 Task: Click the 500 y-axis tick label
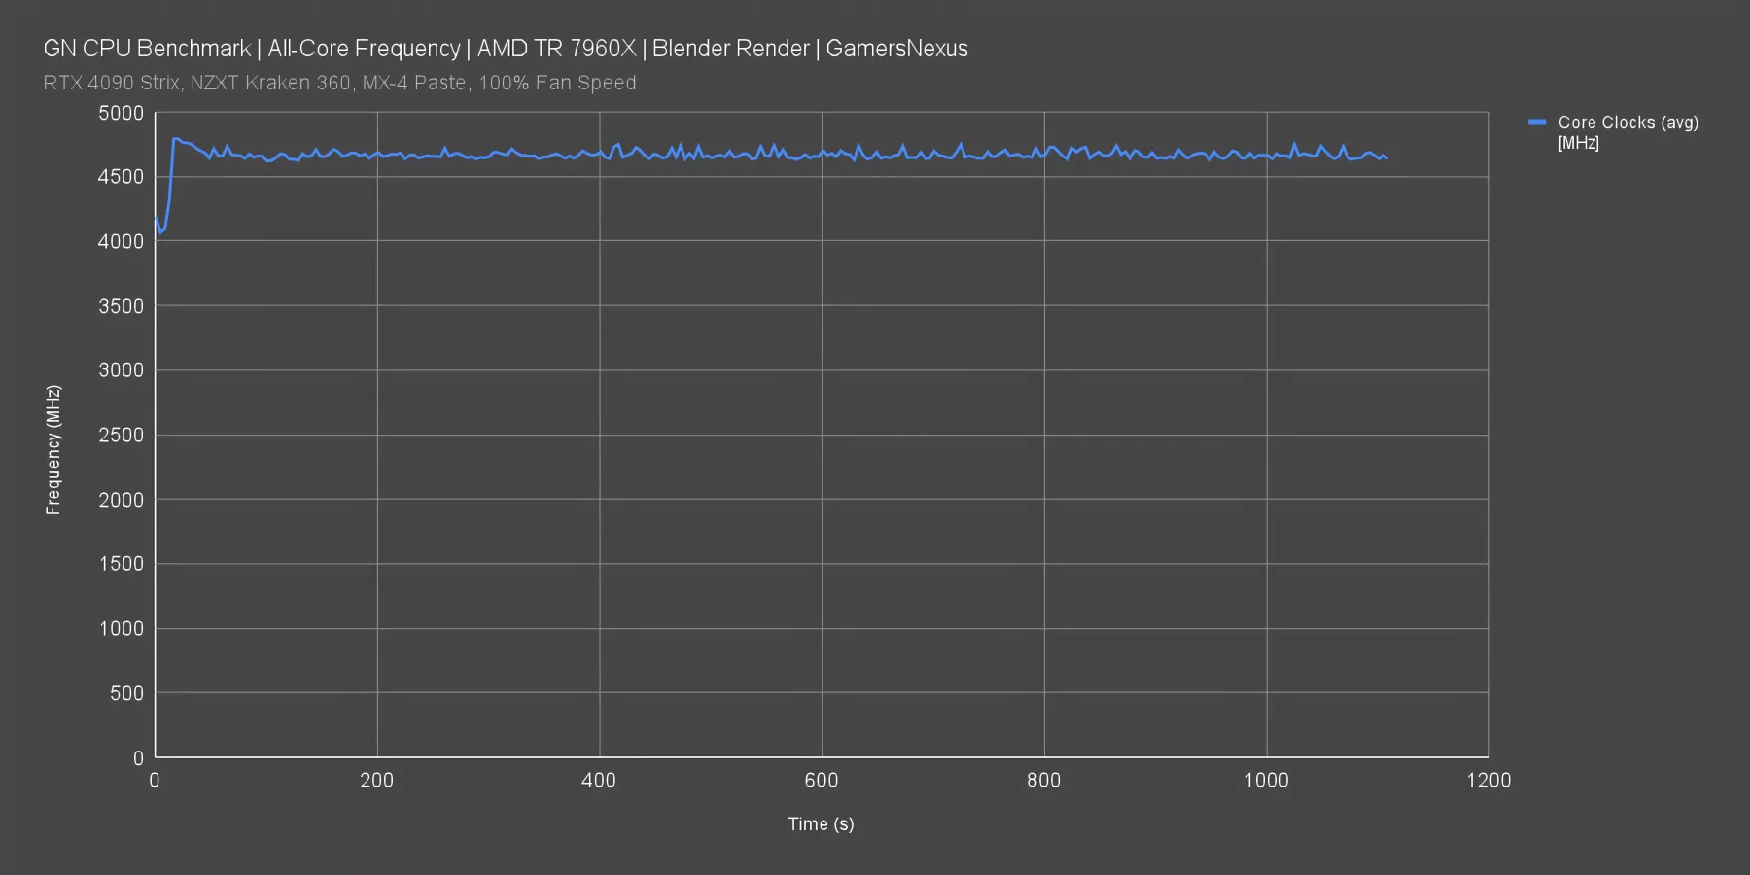click(x=126, y=693)
